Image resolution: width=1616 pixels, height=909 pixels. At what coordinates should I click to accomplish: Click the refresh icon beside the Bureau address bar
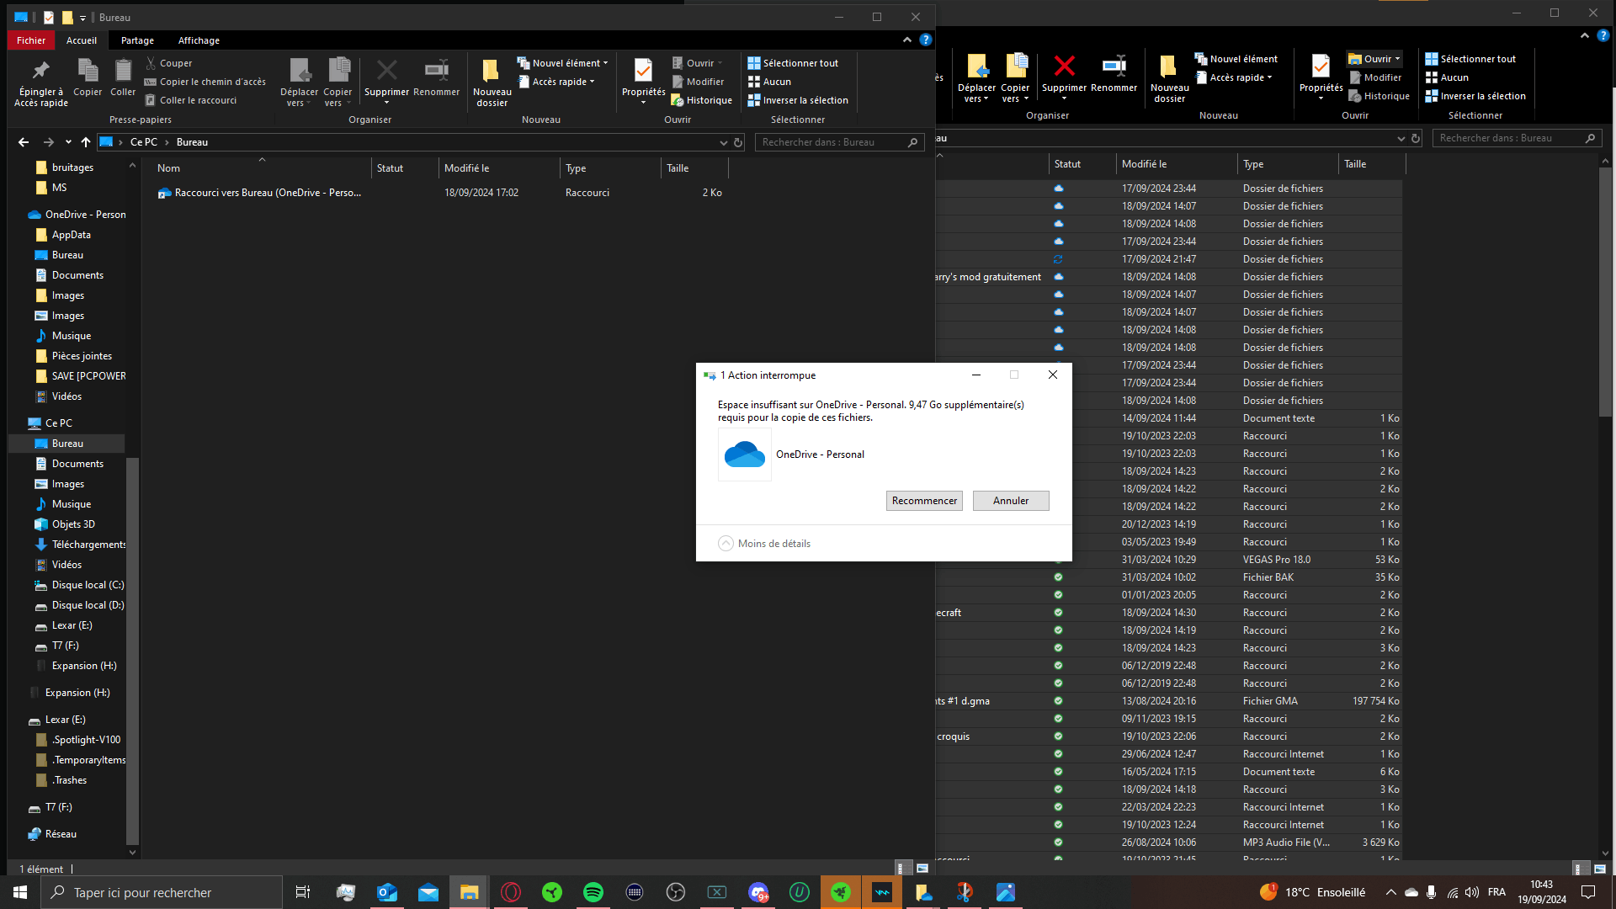click(738, 142)
